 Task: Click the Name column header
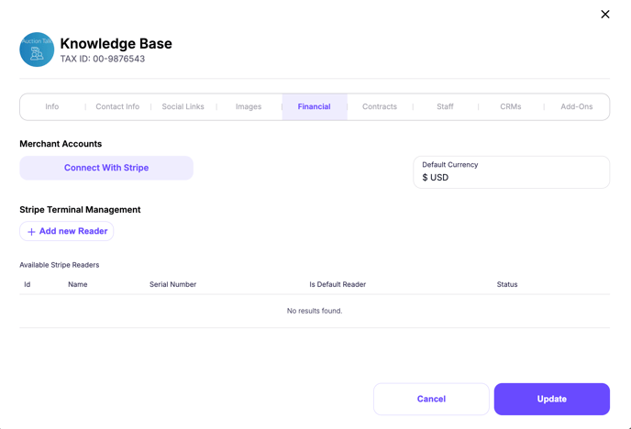[78, 284]
